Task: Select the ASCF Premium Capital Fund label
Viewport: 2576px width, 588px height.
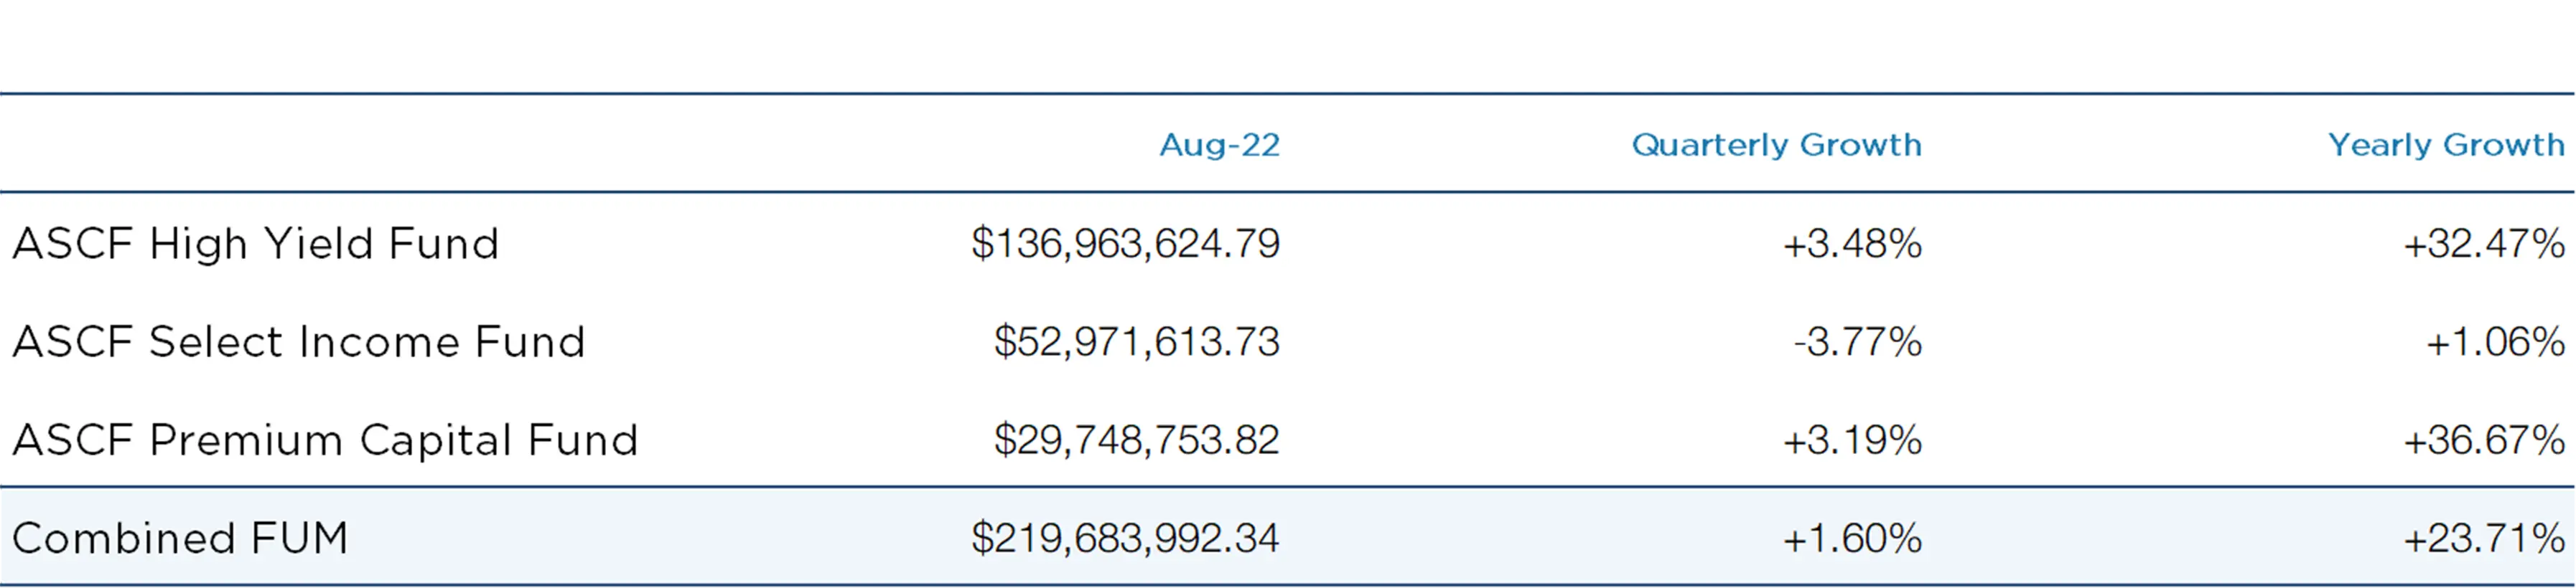Action: click(x=325, y=440)
